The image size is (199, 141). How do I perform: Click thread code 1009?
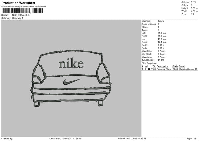(175, 69)
